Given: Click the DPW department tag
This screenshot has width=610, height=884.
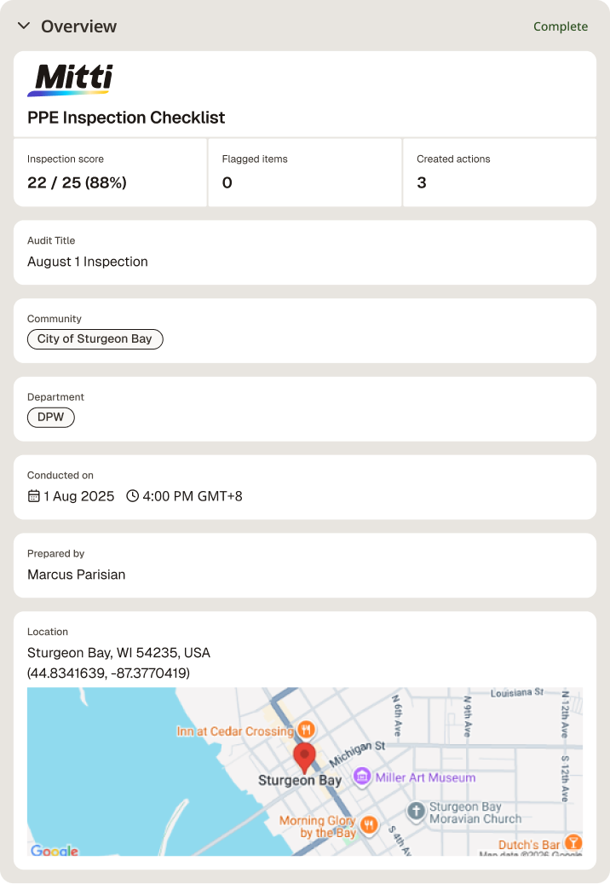Looking at the screenshot, I should pos(51,417).
